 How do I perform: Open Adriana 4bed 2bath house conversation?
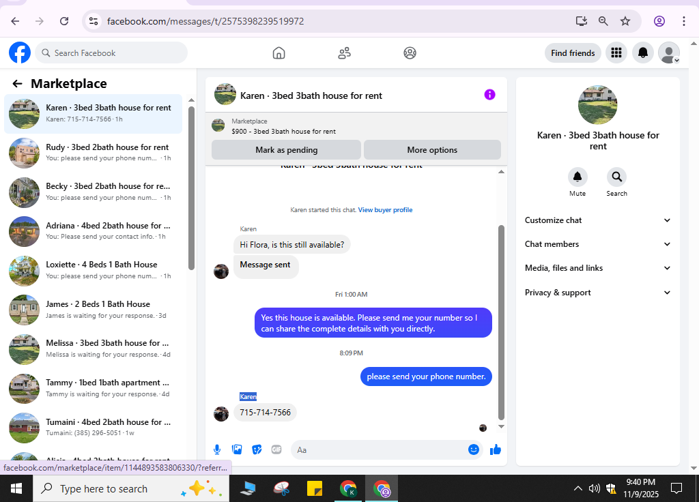[93, 231]
